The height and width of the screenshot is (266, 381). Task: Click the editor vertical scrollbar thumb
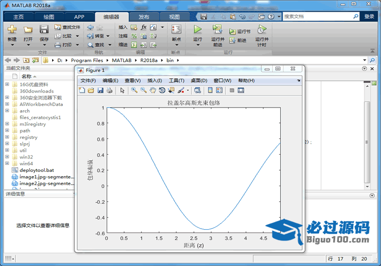coord(367,142)
